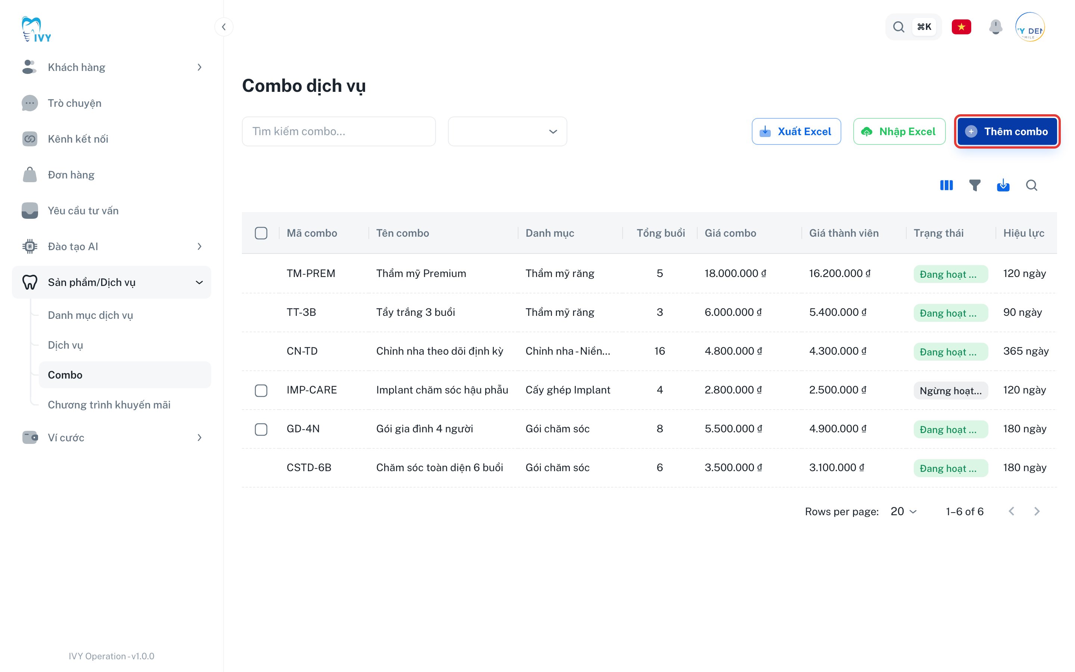Click the IVY tooth logo

tap(37, 29)
